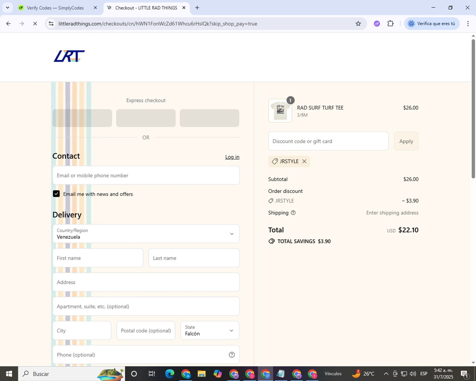Screen dimensions: 476x381
Task: Click the Discount code or gift card field
Action: pos(328,141)
